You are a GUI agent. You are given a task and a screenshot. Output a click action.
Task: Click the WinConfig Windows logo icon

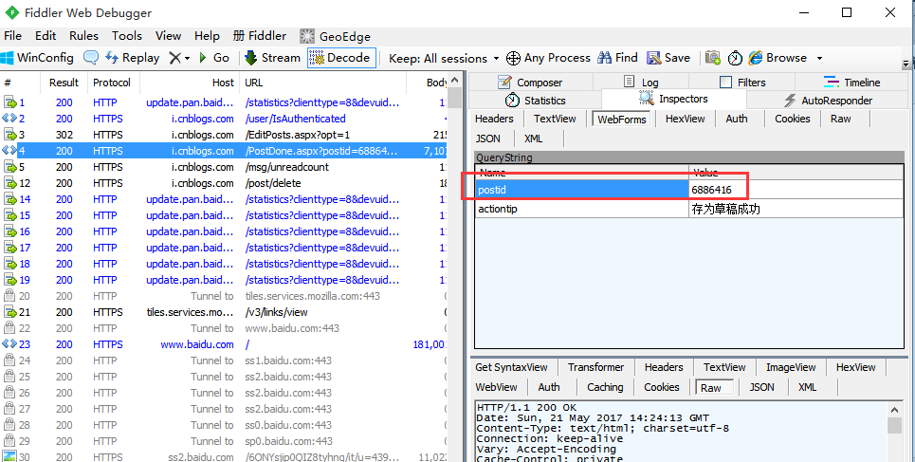tap(8, 58)
